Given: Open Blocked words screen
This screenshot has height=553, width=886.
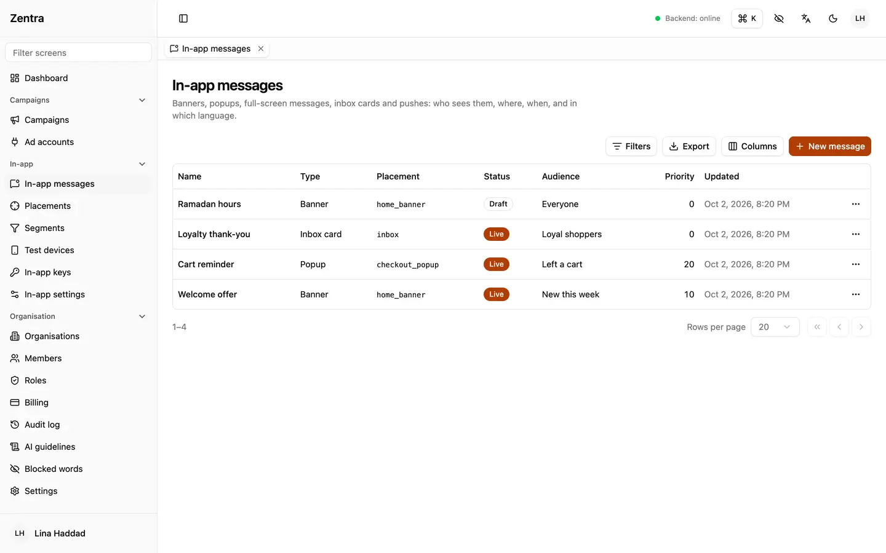Looking at the screenshot, I should point(79,469).
